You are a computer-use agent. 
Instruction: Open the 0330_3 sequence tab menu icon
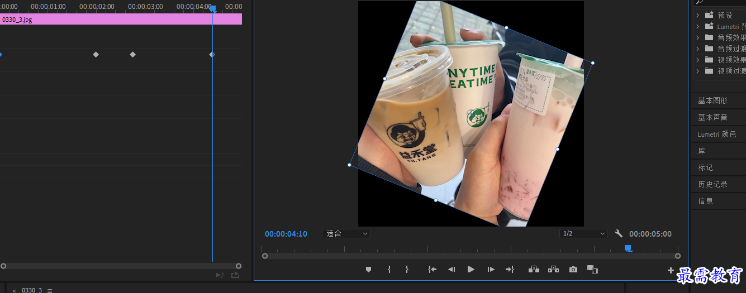49,290
